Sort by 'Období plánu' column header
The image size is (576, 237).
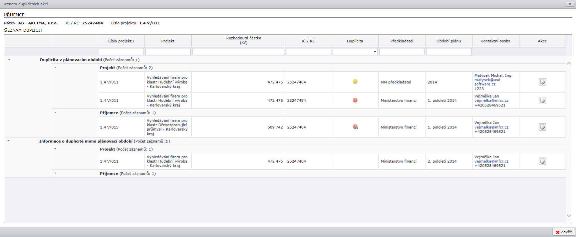coord(449,41)
